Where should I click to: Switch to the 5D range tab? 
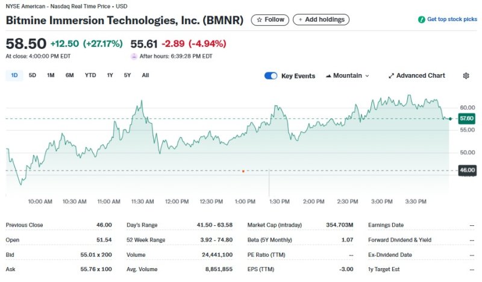tap(33, 75)
